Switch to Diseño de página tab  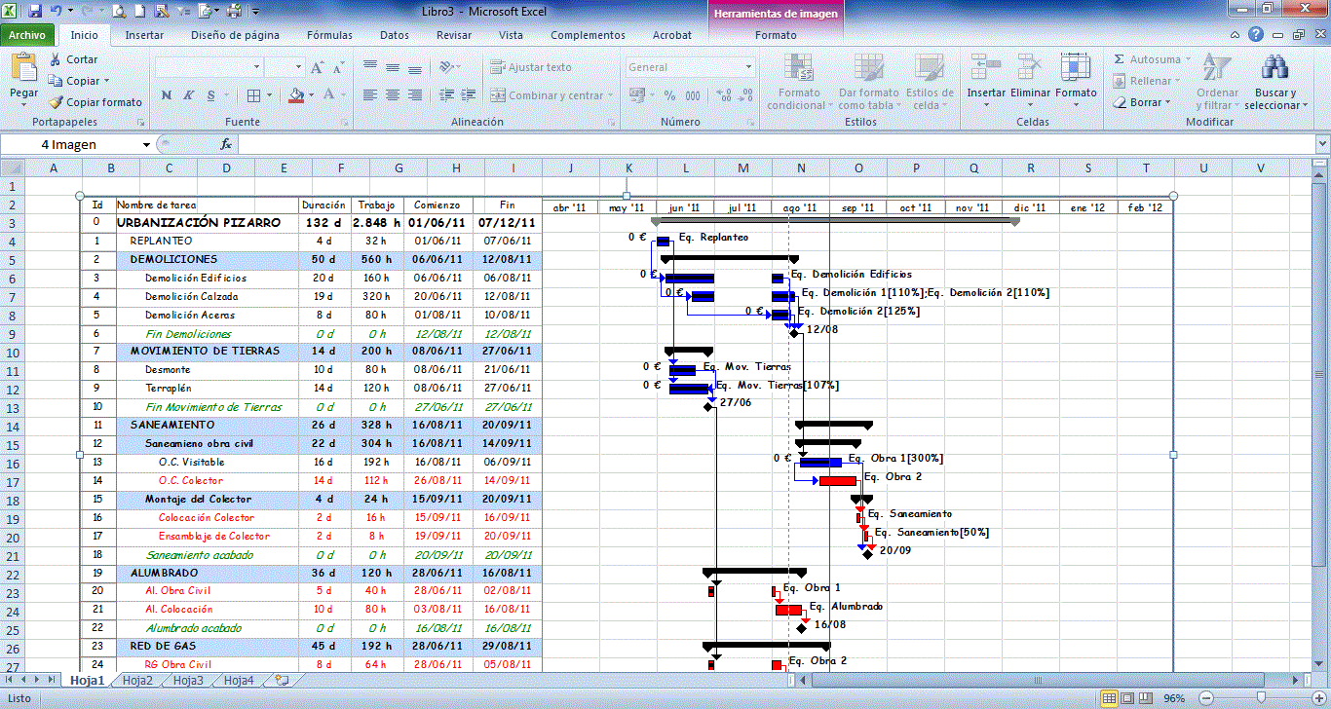235,35
